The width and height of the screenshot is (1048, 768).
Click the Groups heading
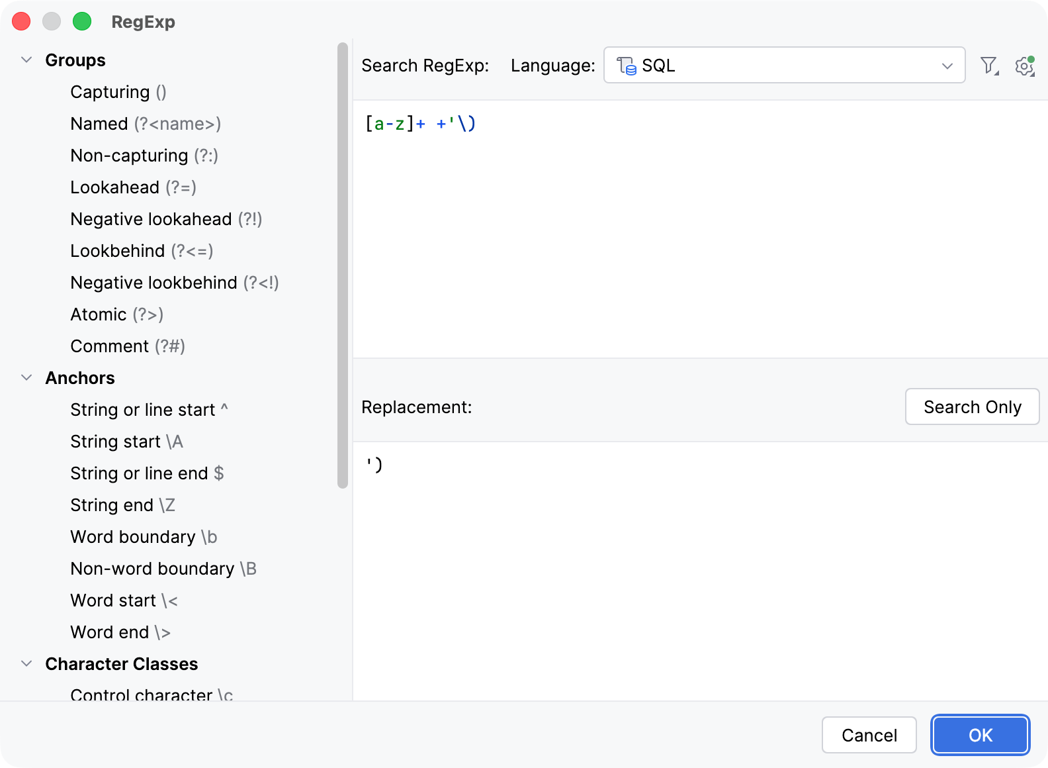tap(75, 60)
